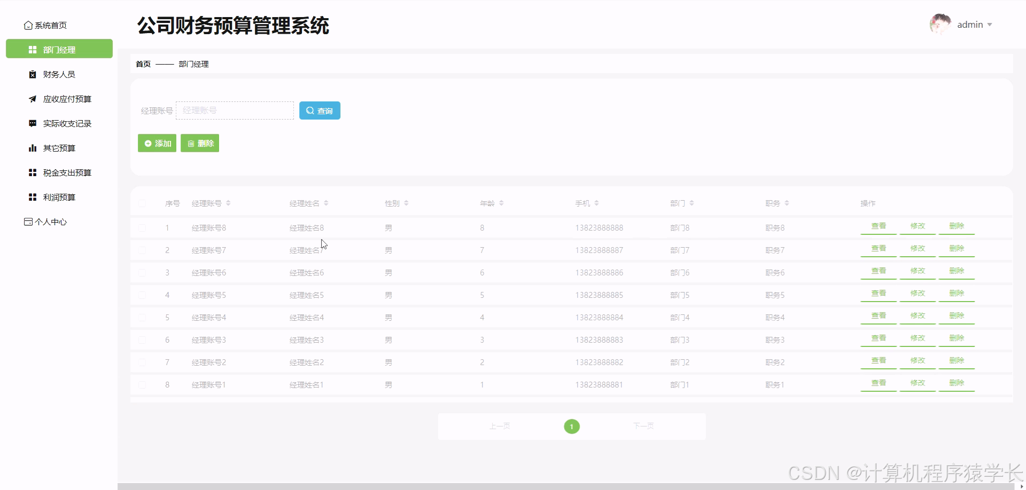
Task: Open 首页 from the breadcrumb
Action: click(x=143, y=64)
